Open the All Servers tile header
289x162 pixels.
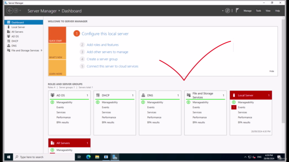click(69, 143)
